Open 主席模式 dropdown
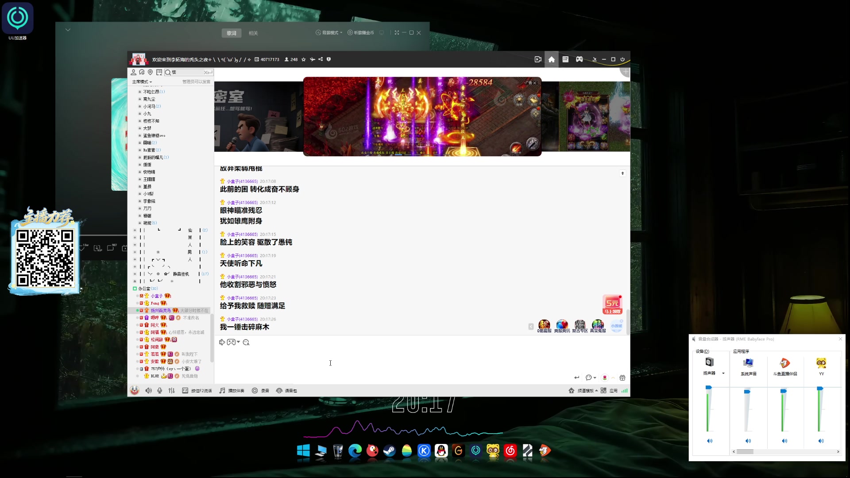The height and width of the screenshot is (478, 850). [x=142, y=82]
